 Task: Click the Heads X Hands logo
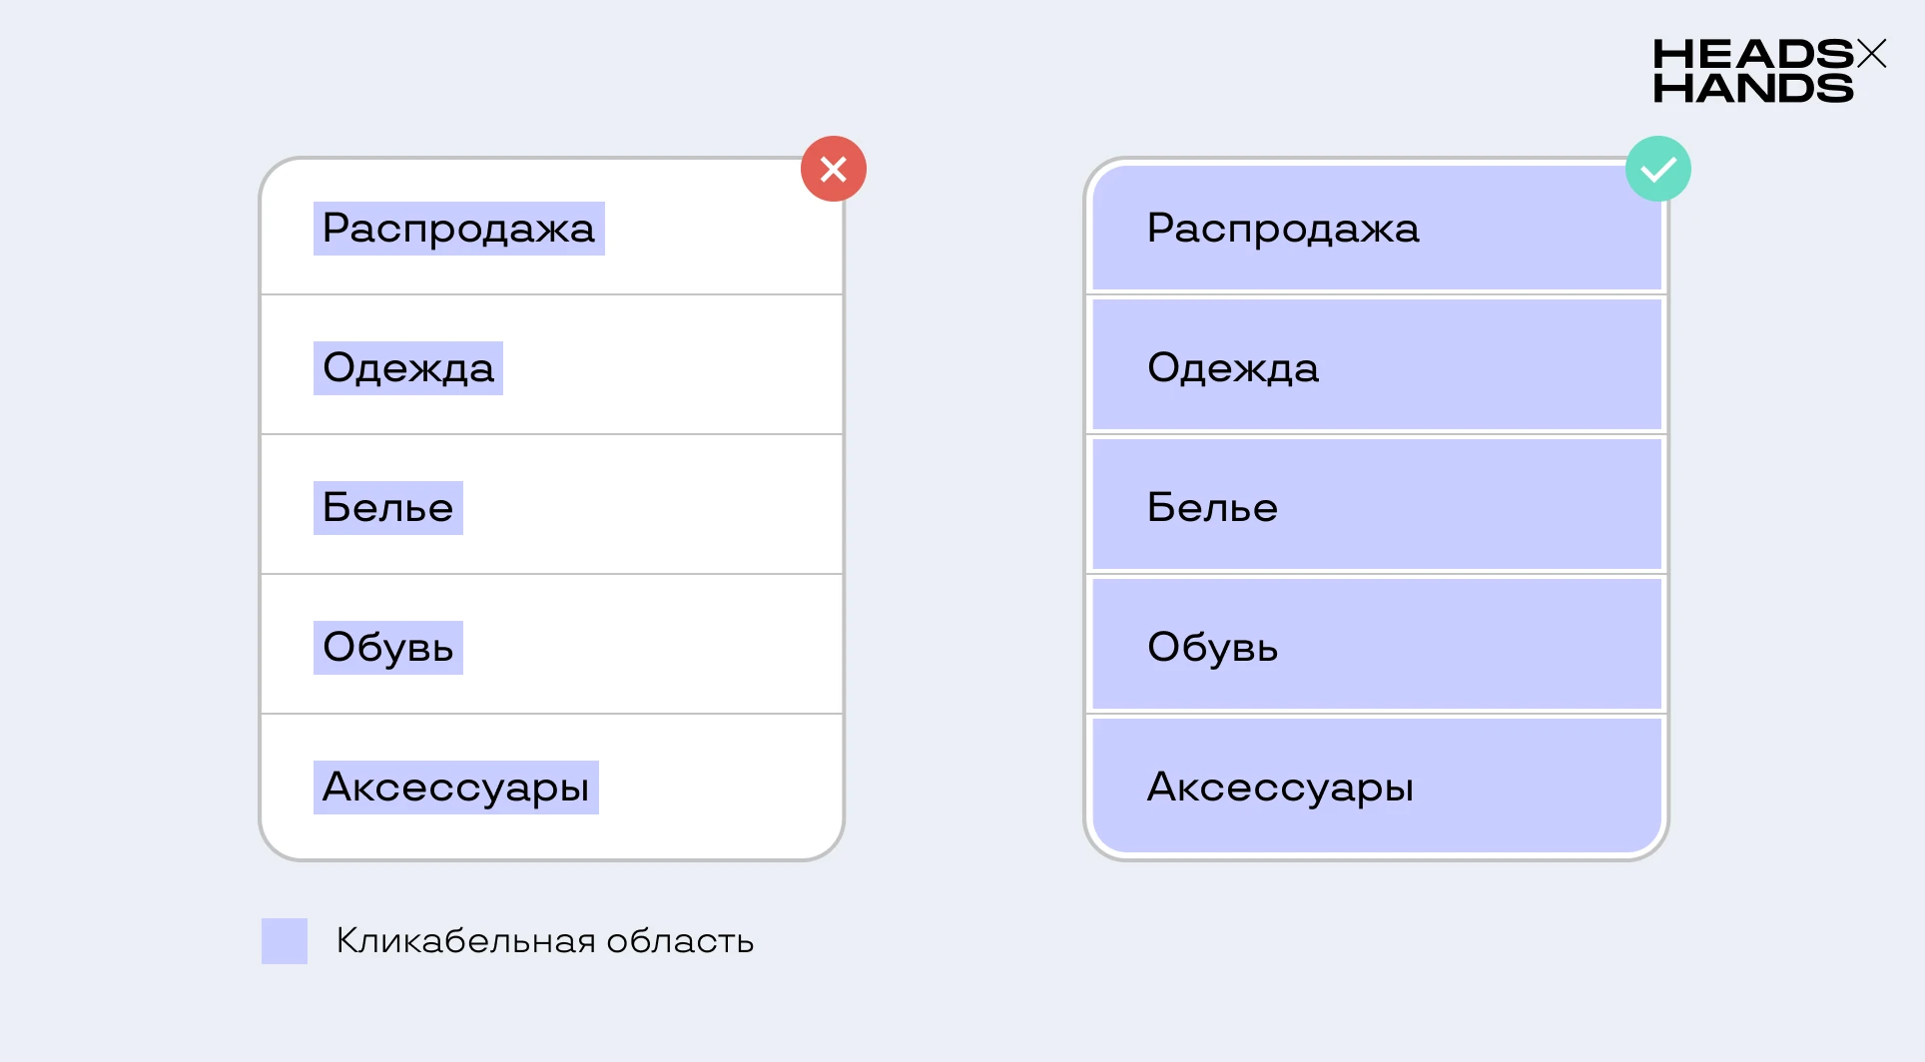(1769, 71)
